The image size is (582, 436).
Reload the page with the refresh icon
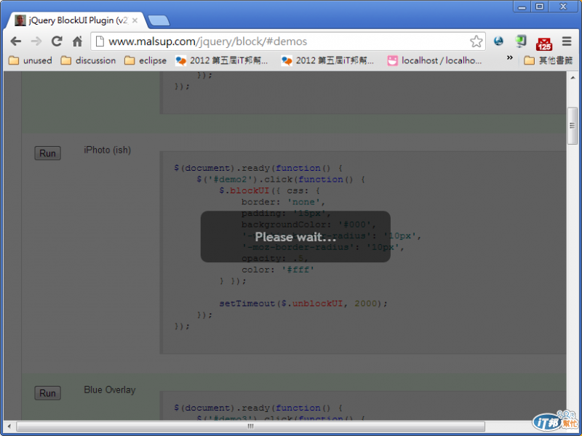click(x=57, y=41)
